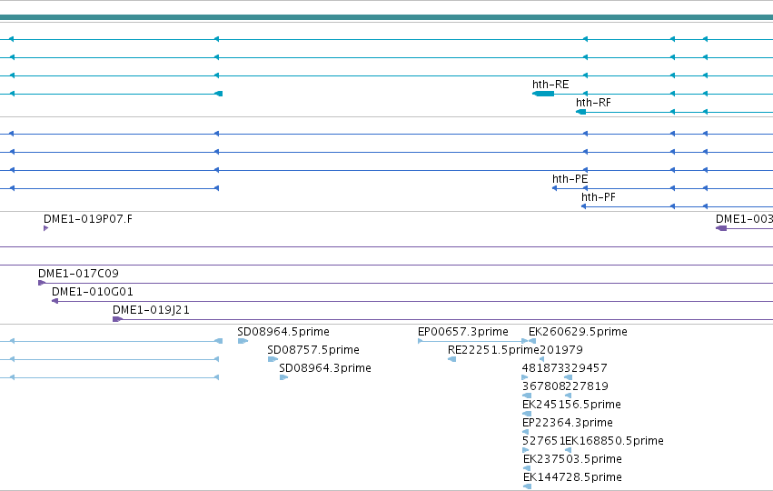This screenshot has height=491, width=773.
Task: Click the EP22364.3prime label
Action: [x=568, y=423]
